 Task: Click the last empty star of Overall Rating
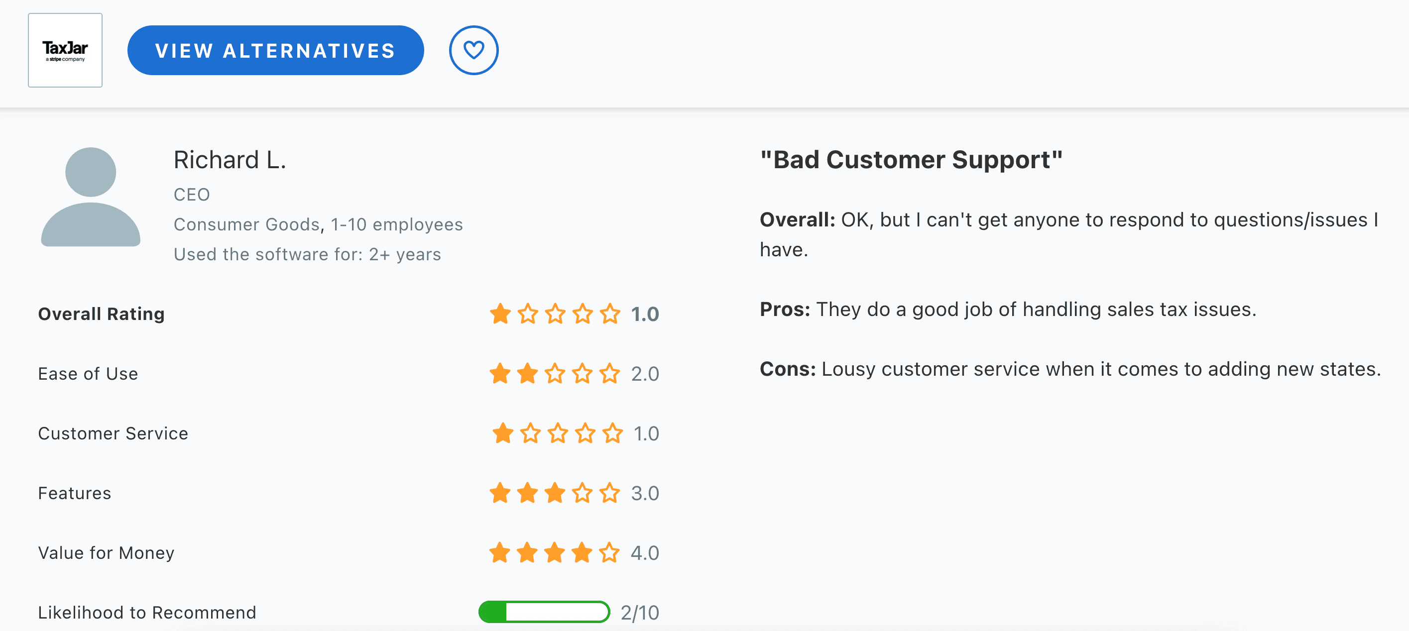pos(609,314)
